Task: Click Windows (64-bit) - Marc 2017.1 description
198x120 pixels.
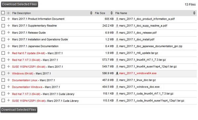Action: coord(31,74)
